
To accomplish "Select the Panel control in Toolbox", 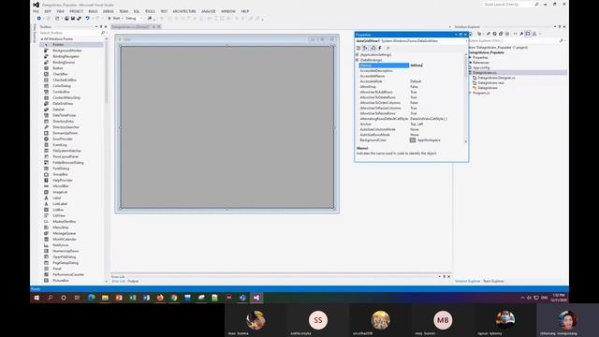I will point(71,269).
